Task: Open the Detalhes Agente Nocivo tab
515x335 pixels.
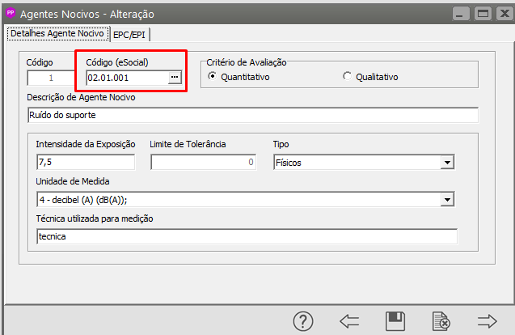Action: 57,33
